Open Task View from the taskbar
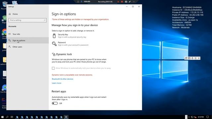212x119 pixels. pyautogui.click(x=12, y=117)
